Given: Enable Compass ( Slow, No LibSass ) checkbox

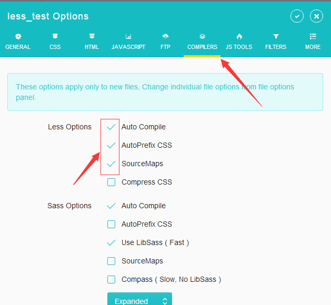Looking at the screenshot, I should [111, 280].
